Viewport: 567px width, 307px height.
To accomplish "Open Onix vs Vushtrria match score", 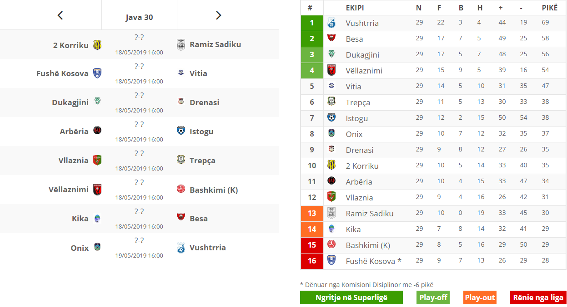I will (x=139, y=240).
